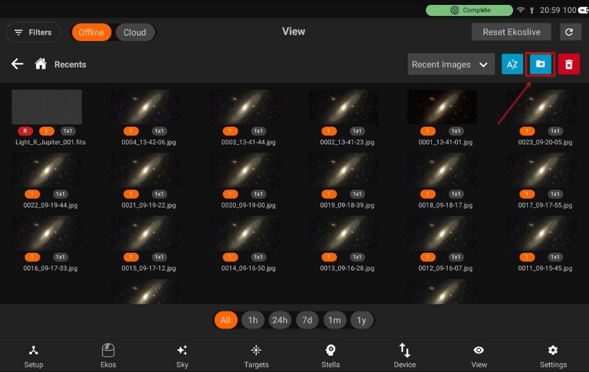Click the Wi-Fi status icon
Screen dimensions: 589x372
tap(520, 10)
